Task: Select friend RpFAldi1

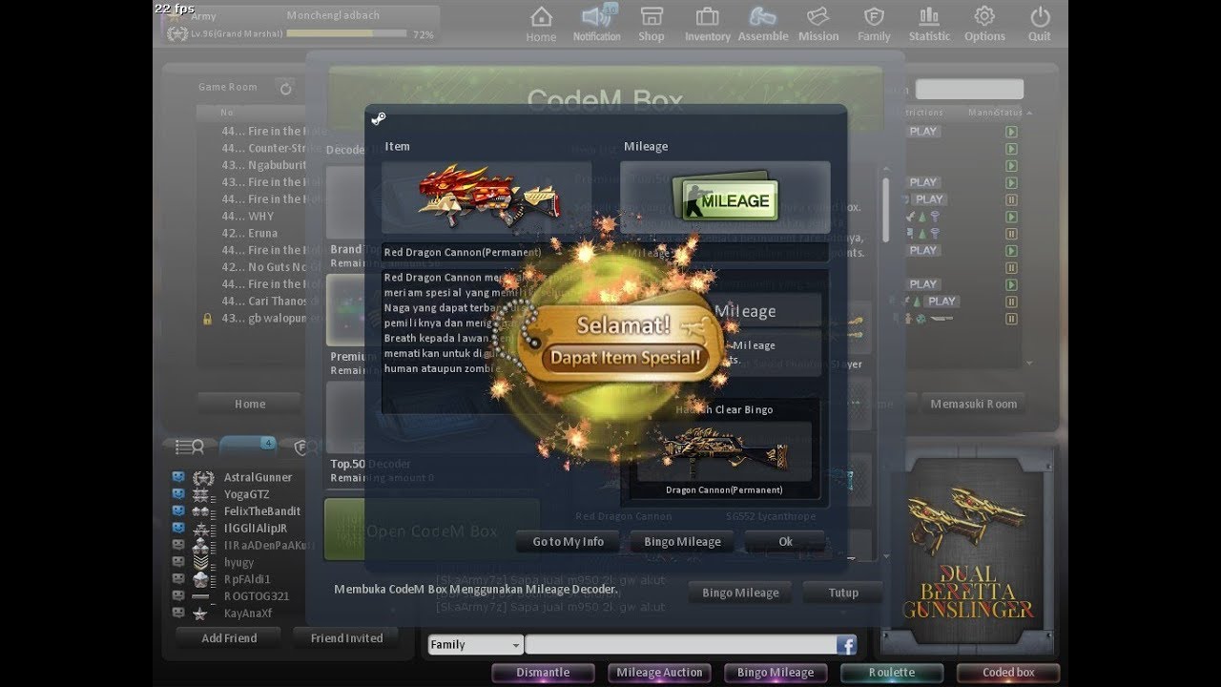Action: tap(247, 579)
